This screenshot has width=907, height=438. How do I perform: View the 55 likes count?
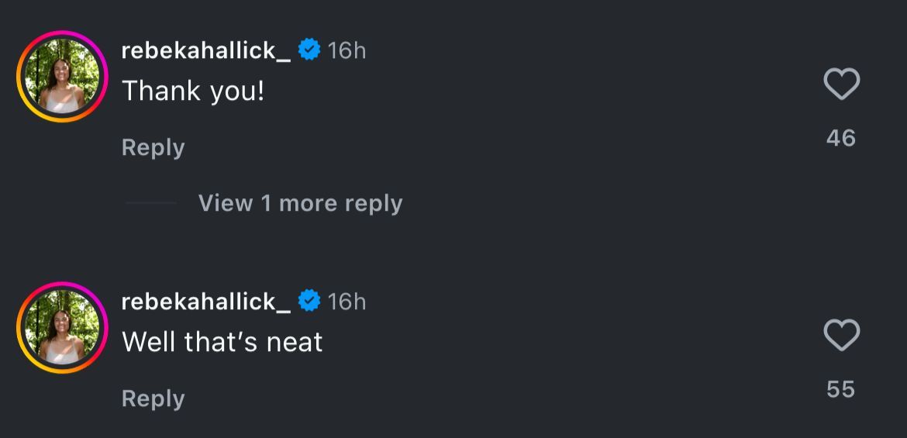(x=841, y=389)
